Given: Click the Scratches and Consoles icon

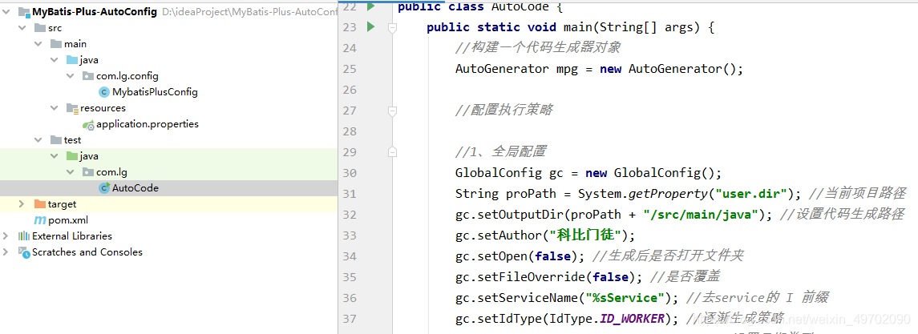Looking at the screenshot, I should pos(24,252).
